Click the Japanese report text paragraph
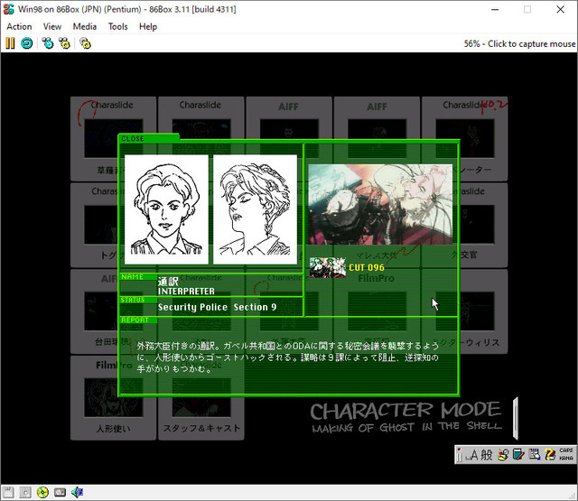Viewport: 578px width, 501px height. (x=287, y=357)
